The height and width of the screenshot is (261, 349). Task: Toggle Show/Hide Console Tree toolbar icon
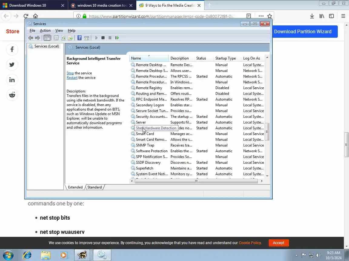pos(47,38)
